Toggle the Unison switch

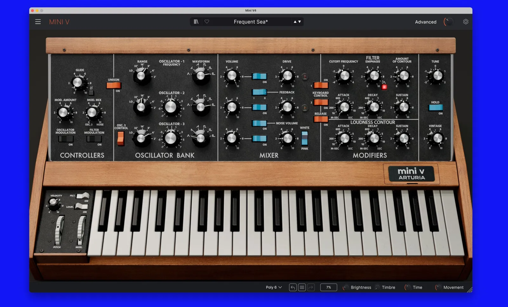pyautogui.click(x=114, y=85)
